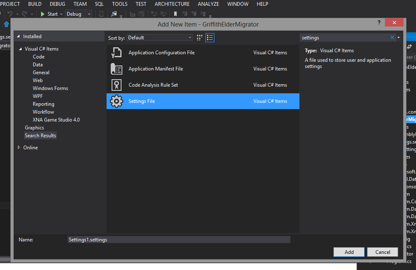Click the dialog help question mark
The image size is (416, 270).
[x=379, y=23]
